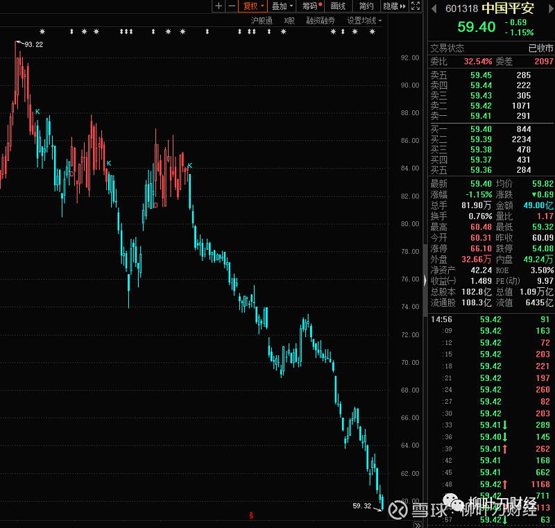Zoom out the K-line chart with minus button
The image size is (555, 528).
(232, 6)
